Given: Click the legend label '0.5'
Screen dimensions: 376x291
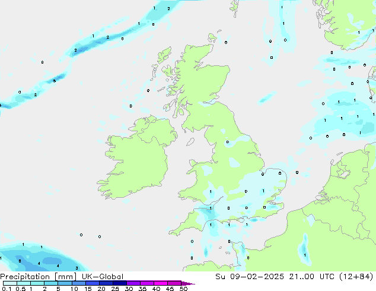Looking at the screenshot, I should 20,289.
